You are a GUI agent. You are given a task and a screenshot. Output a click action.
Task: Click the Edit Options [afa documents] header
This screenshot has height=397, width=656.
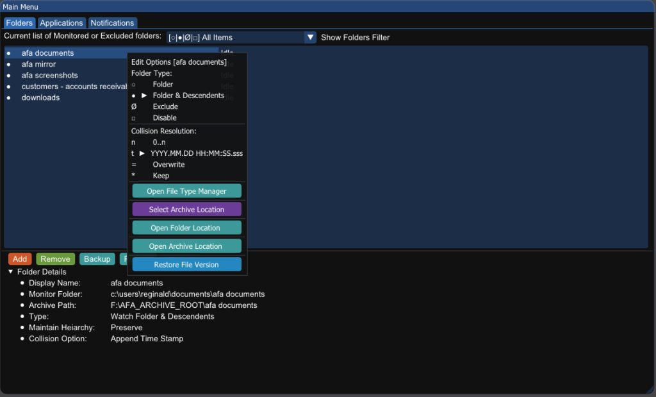coord(179,62)
